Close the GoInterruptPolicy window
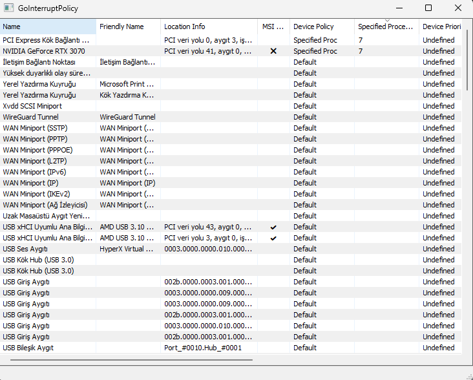The image size is (473, 380). click(x=457, y=8)
